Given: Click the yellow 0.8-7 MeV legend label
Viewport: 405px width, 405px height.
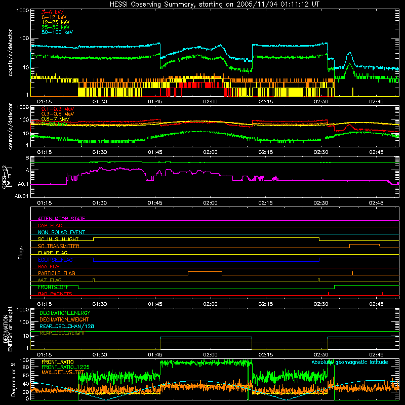Looking at the screenshot, I should (56, 119).
